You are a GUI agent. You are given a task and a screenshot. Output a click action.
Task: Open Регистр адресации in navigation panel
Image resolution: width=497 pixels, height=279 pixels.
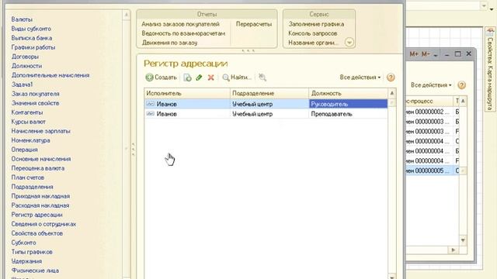(x=36, y=215)
